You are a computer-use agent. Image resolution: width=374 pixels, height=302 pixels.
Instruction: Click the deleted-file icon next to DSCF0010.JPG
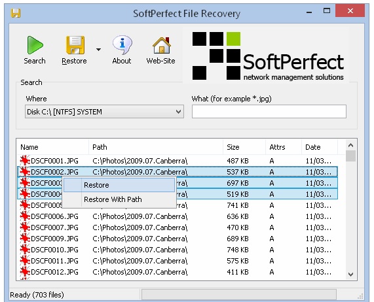(x=25, y=250)
